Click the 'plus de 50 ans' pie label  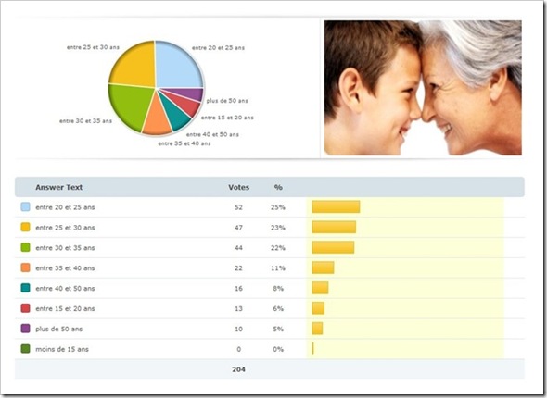point(227,101)
